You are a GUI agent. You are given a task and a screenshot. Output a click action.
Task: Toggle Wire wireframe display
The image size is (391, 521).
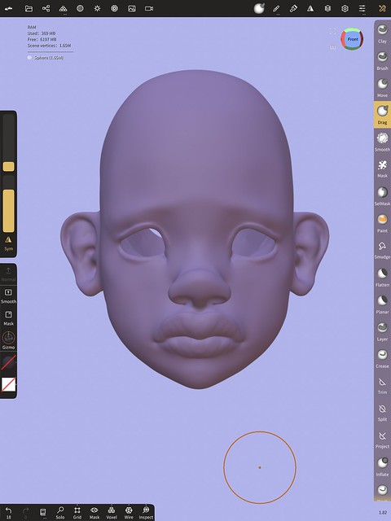click(x=129, y=512)
